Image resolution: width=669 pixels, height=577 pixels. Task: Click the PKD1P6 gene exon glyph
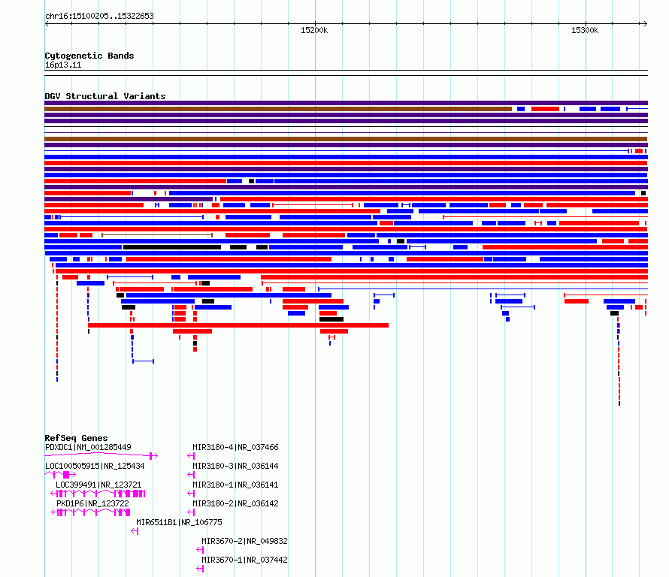pyautogui.click(x=91, y=512)
